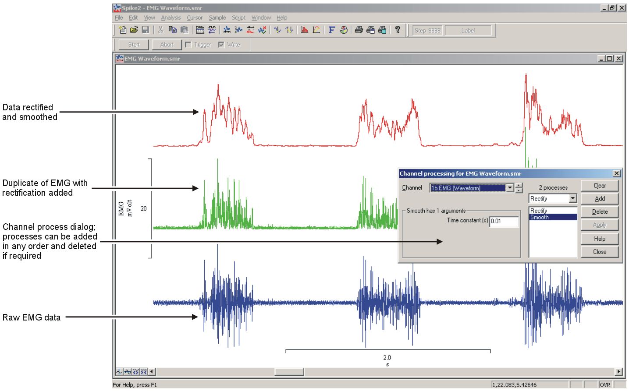The width and height of the screenshot is (629, 391).
Task: Open the Channel dropdown showing 1b EMG (Waveform)
Action: coord(511,187)
